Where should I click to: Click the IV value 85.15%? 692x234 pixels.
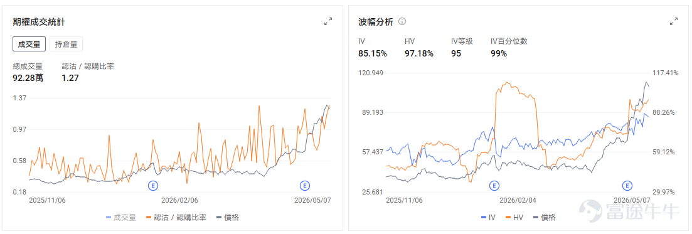(x=373, y=53)
